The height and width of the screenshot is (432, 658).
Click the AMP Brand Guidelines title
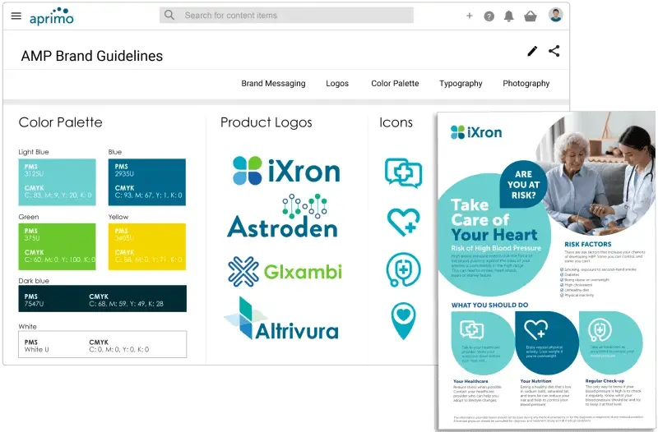pos(92,56)
